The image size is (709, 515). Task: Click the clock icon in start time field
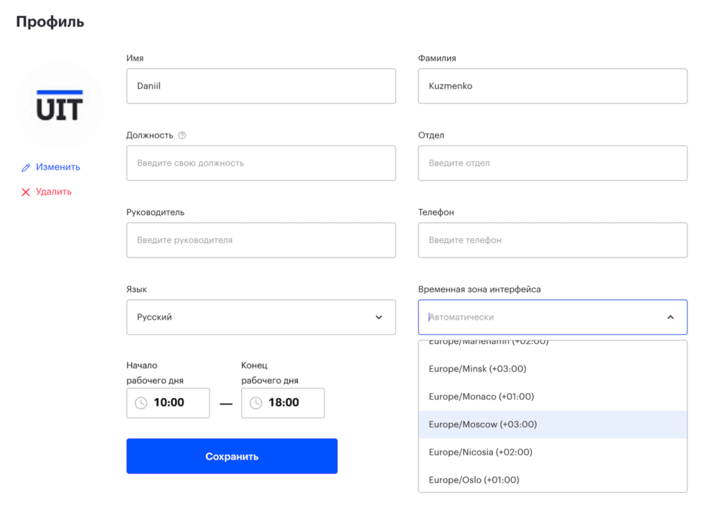141,403
